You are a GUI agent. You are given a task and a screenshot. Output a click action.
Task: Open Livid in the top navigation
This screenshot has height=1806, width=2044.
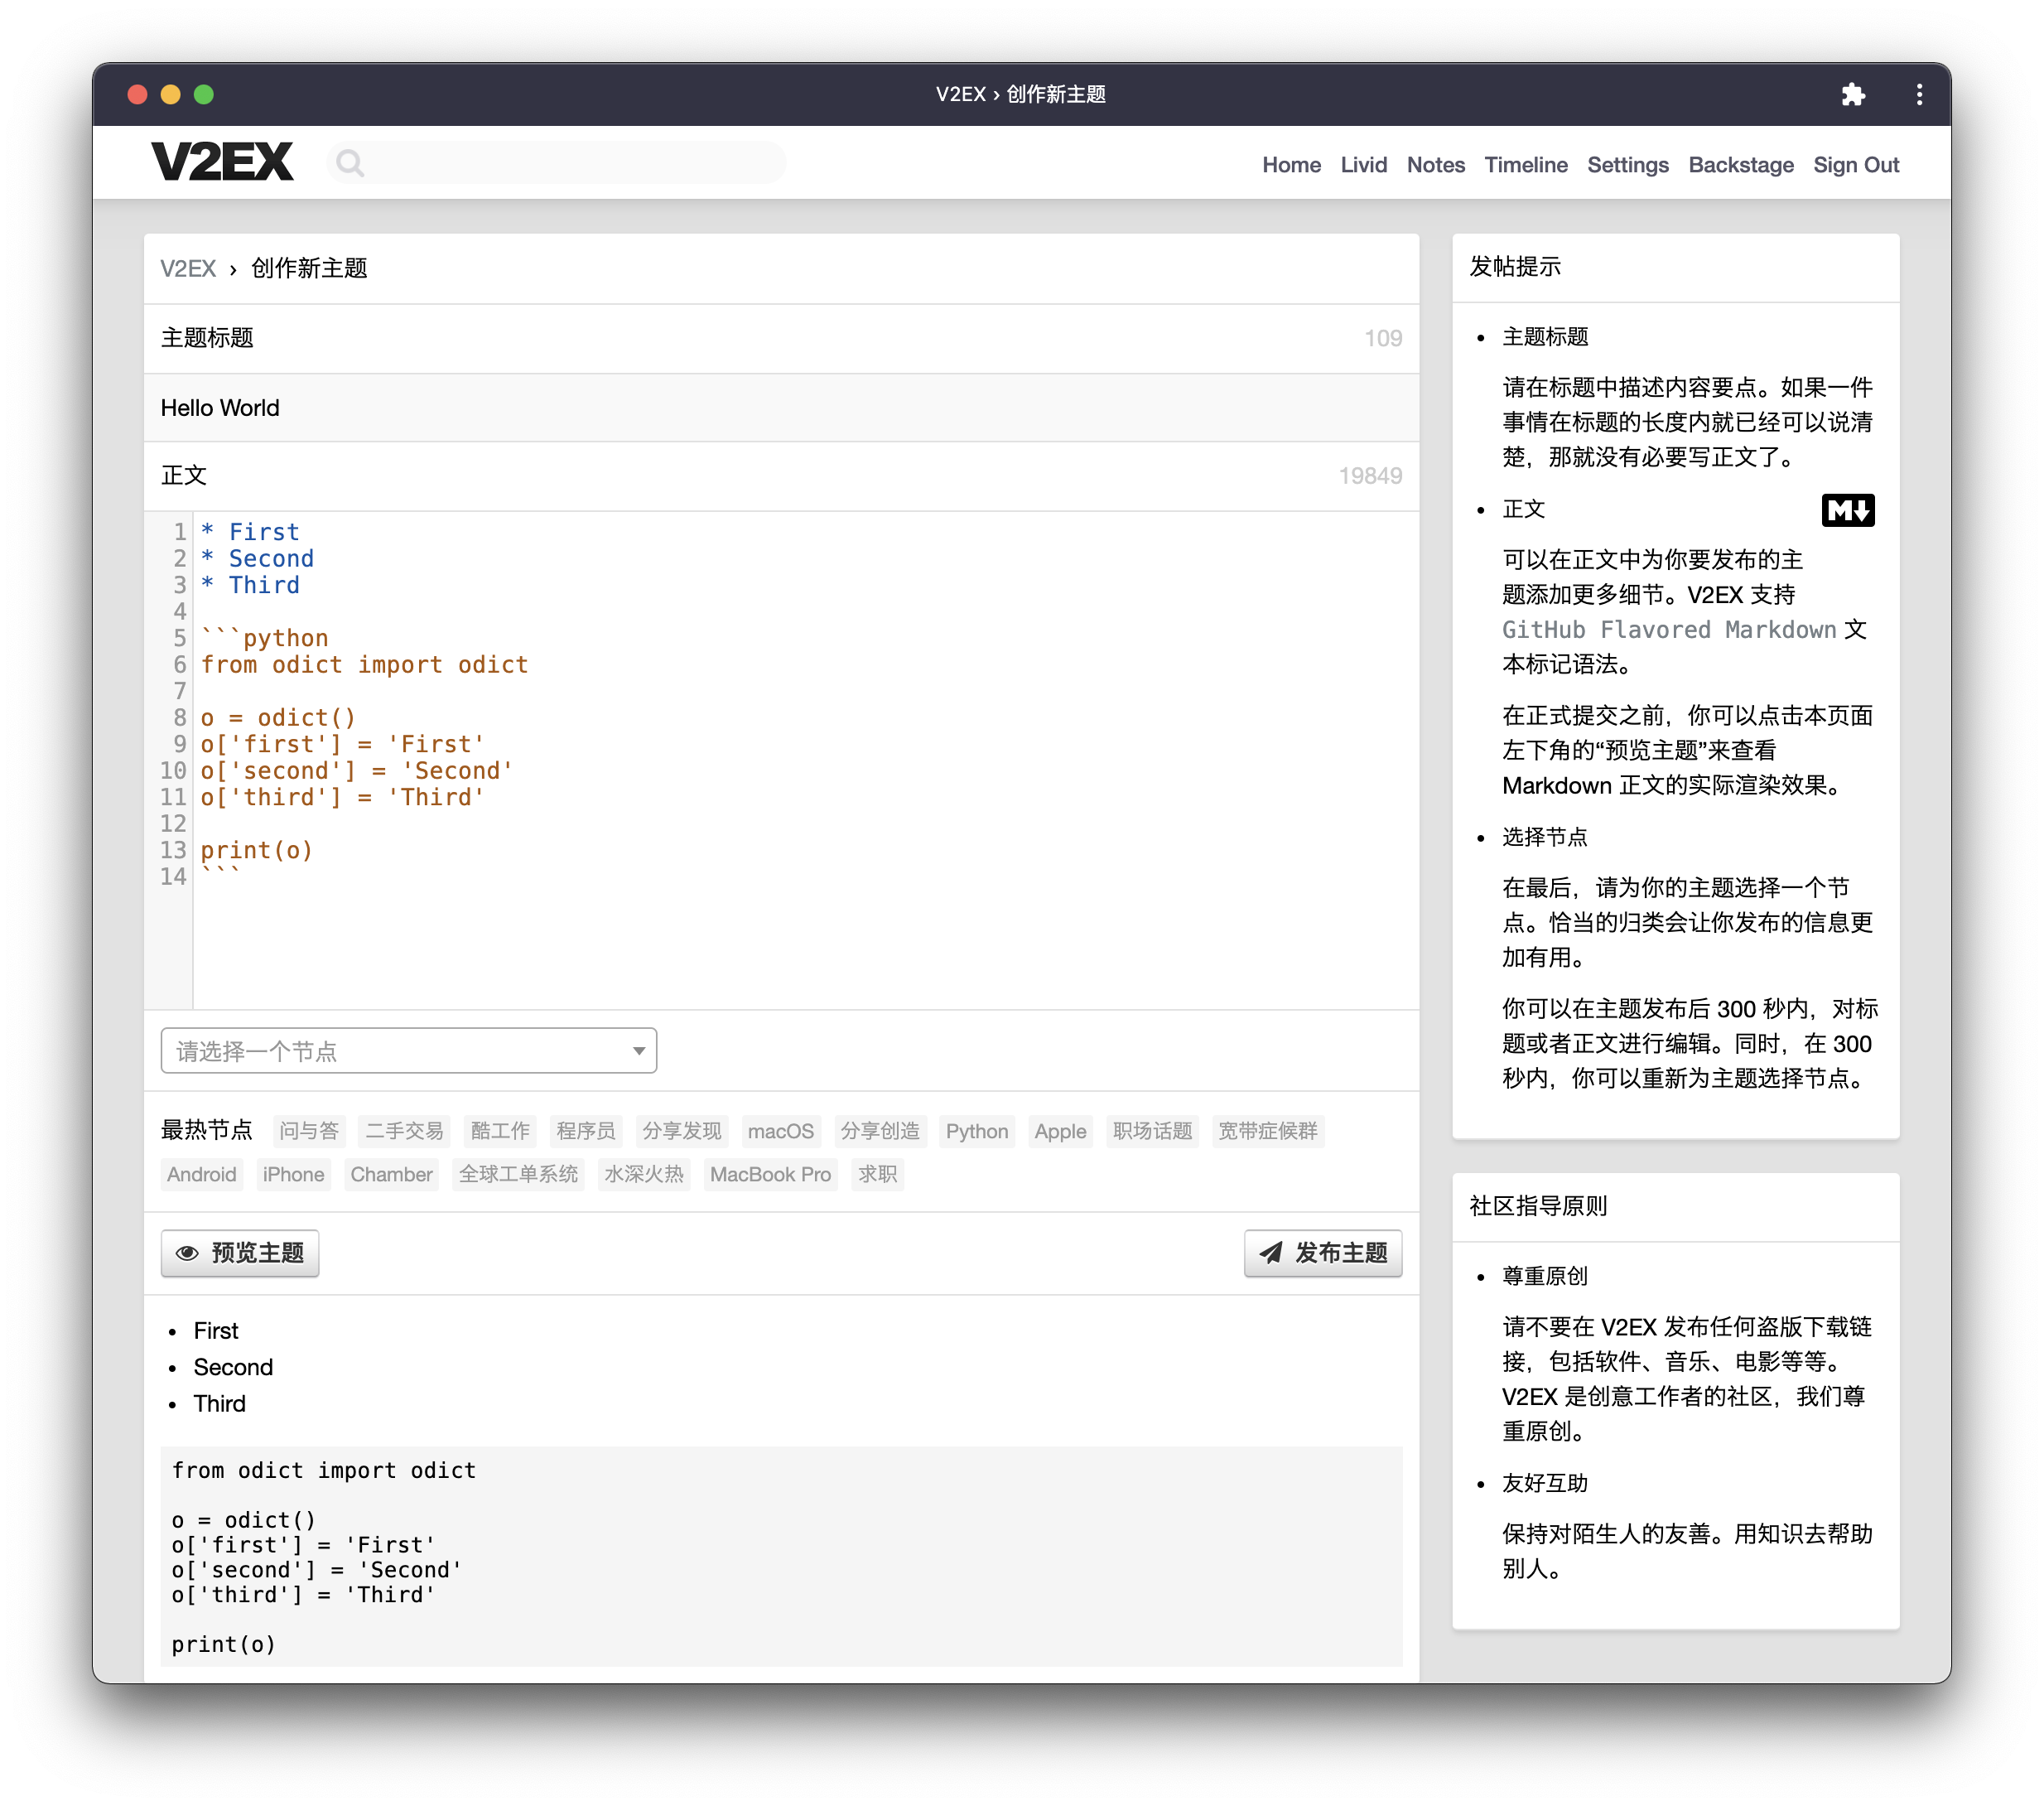[1363, 165]
